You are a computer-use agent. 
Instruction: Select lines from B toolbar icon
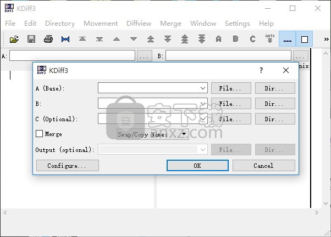[x=235, y=39]
